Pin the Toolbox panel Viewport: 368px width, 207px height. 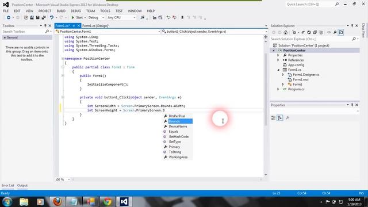[x=45, y=26]
